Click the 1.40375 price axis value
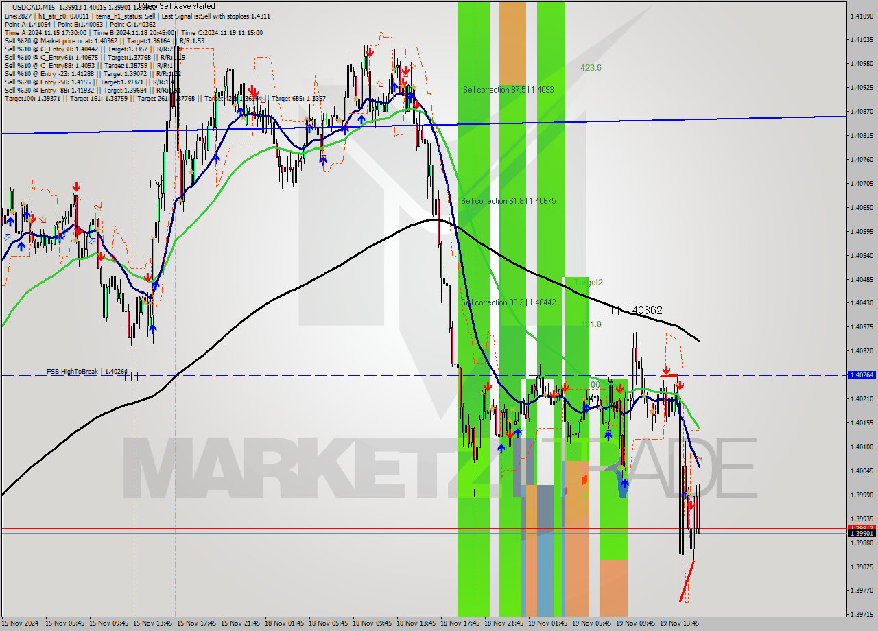878x631 pixels. pos(861,327)
